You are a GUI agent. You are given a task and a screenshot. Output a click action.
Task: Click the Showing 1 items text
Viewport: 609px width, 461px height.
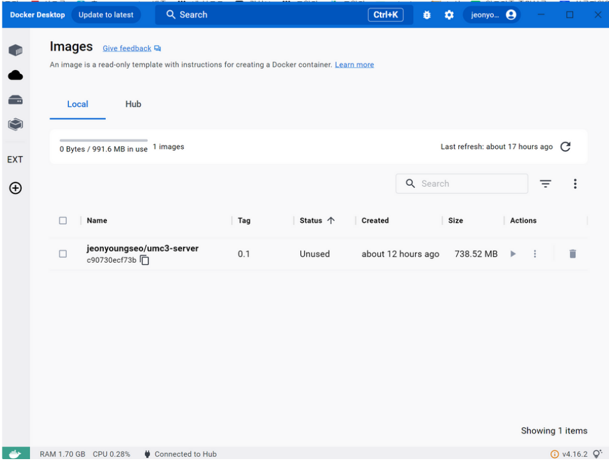pos(554,431)
